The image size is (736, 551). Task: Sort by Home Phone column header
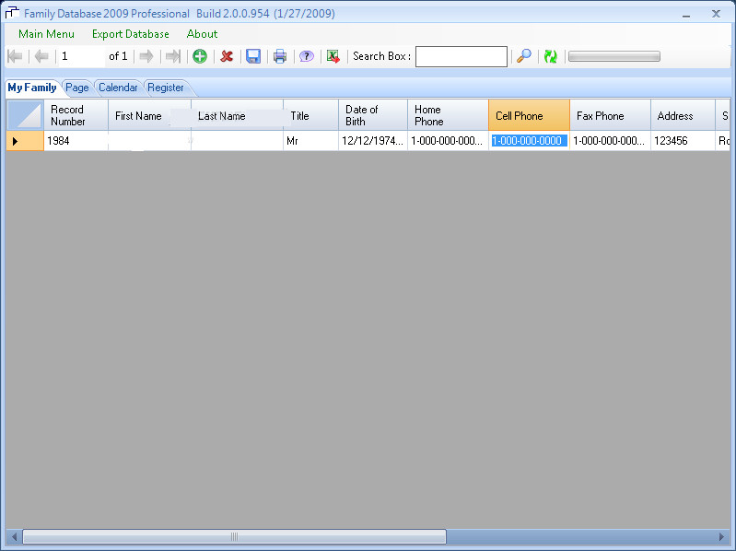(x=448, y=115)
